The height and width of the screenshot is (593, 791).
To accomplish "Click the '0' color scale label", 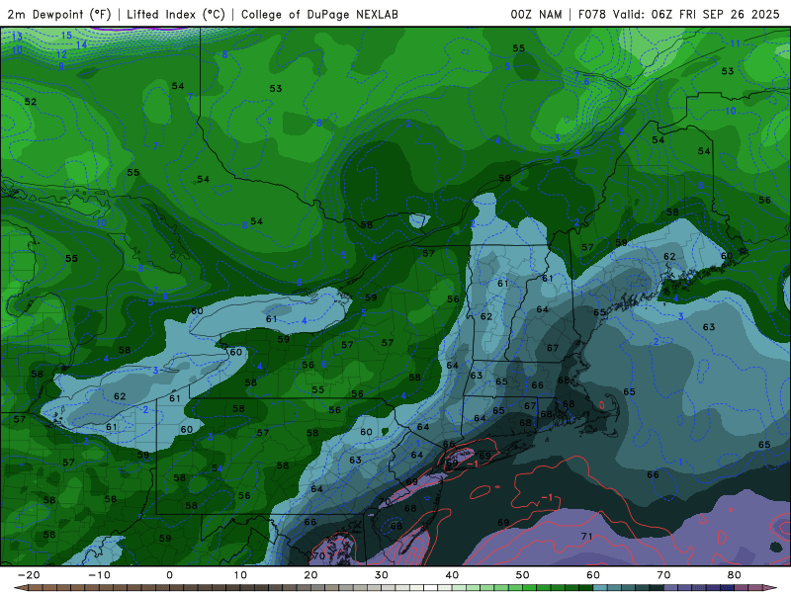I will tap(169, 575).
